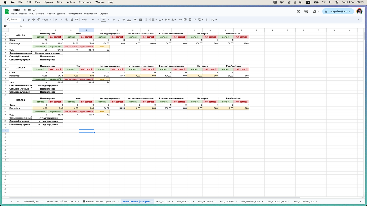Image resolution: width=367 pixels, height=206 pixels.
Task: Increase decimal places
Action: point(71,20)
